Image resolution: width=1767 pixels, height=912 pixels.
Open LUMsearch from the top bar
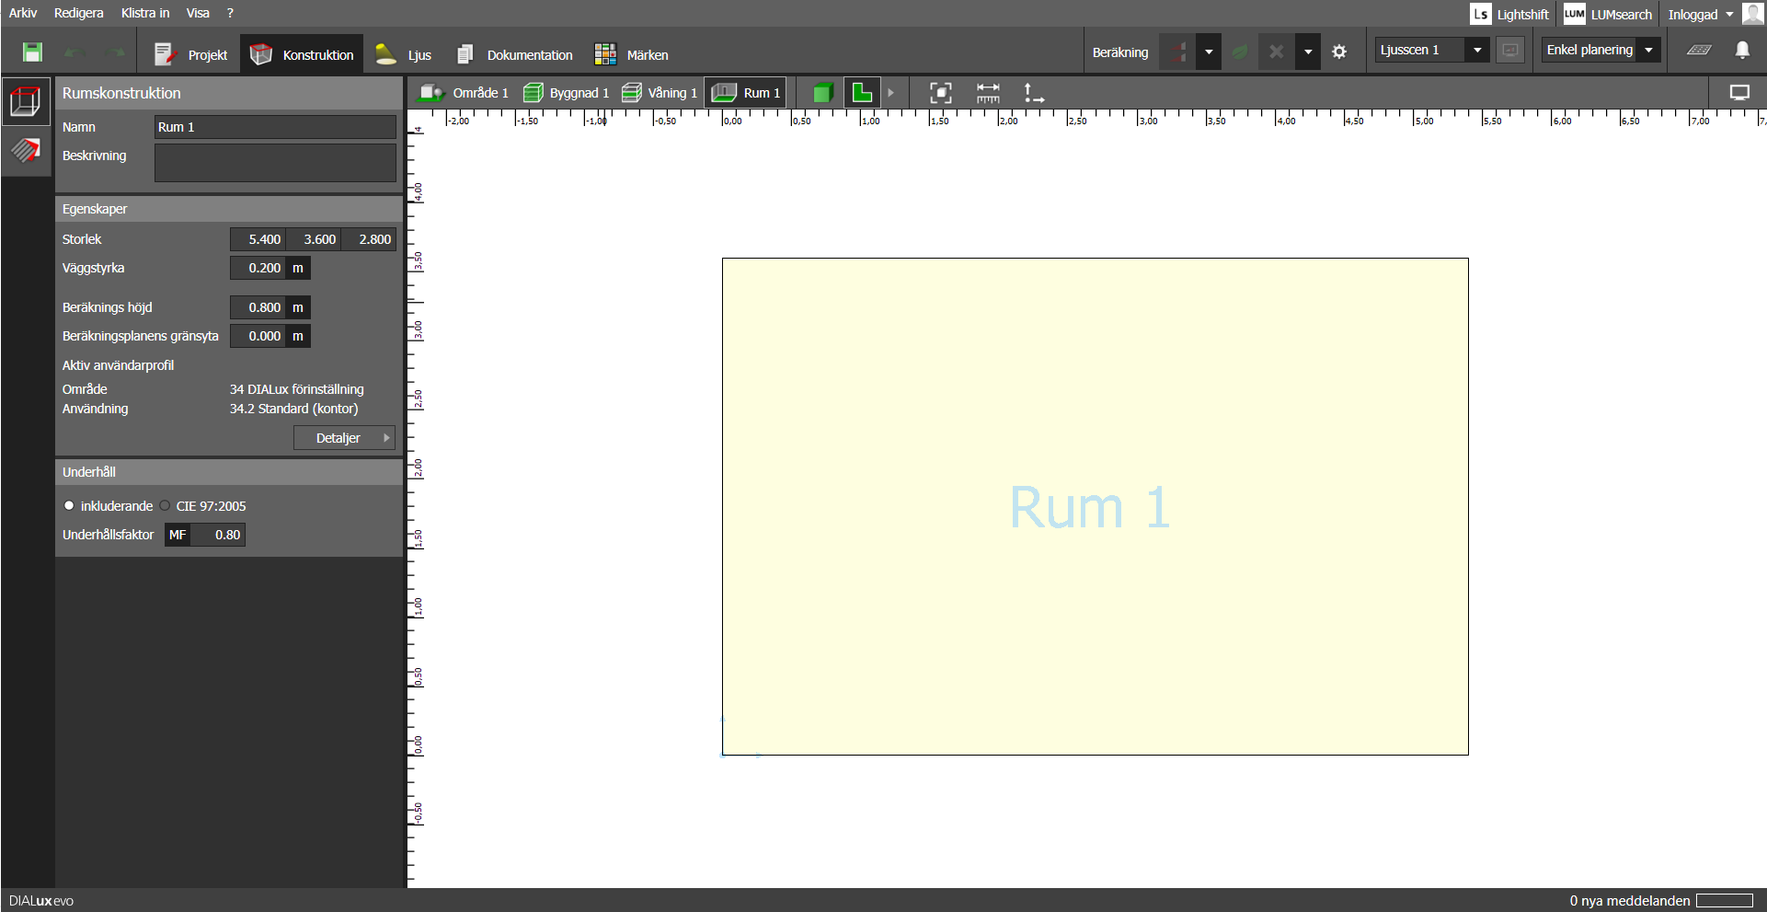pyautogui.click(x=1608, y=14)
